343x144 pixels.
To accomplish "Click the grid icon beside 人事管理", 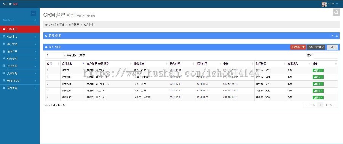I will [4, 73].
